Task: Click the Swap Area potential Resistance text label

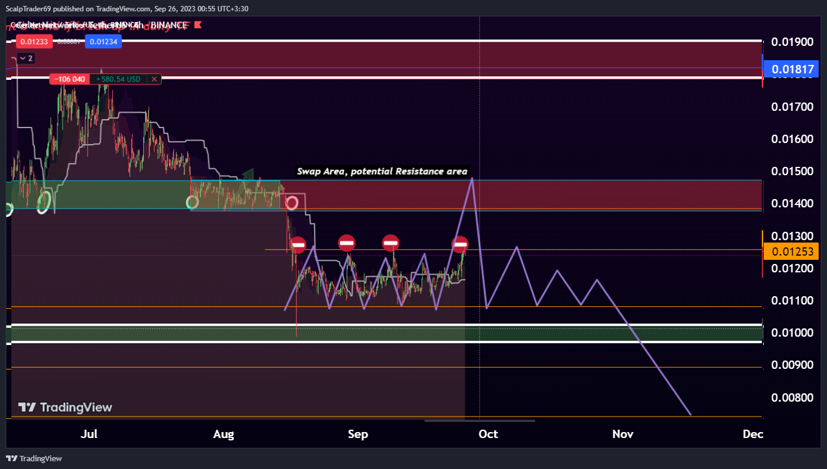Action: coord(382,171)
